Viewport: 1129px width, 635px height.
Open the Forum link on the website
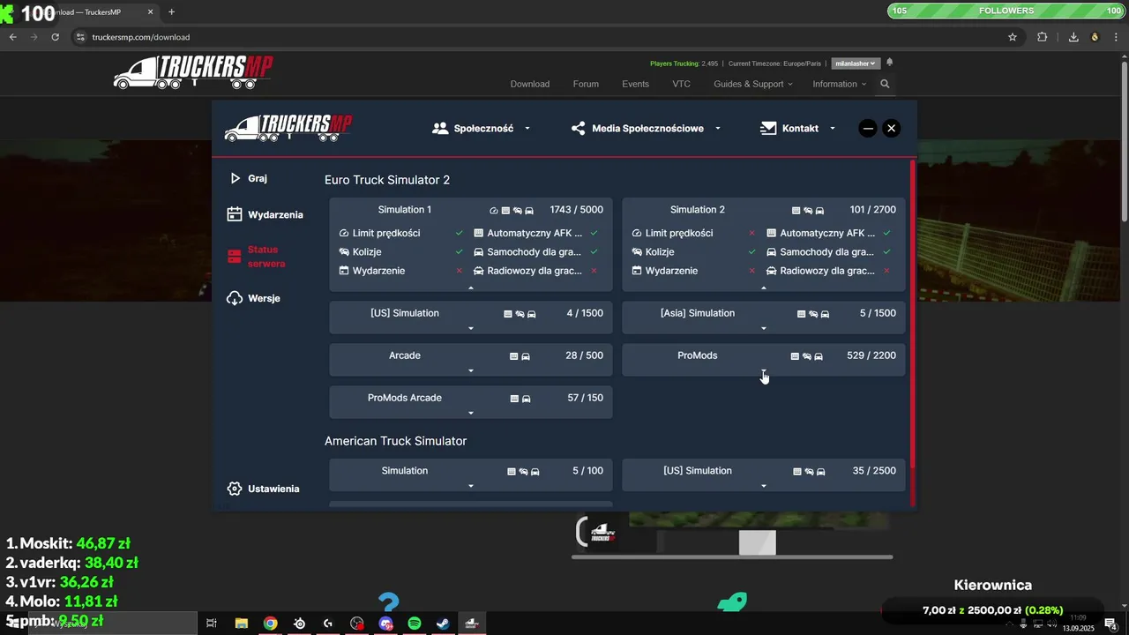tap(586, 84)
